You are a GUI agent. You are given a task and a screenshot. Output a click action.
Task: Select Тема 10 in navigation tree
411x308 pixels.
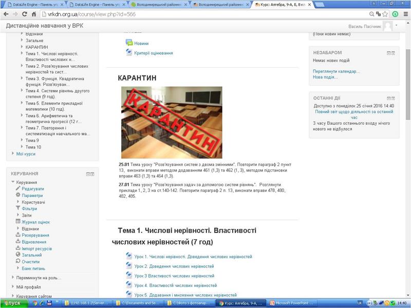(x=33, y=147)
